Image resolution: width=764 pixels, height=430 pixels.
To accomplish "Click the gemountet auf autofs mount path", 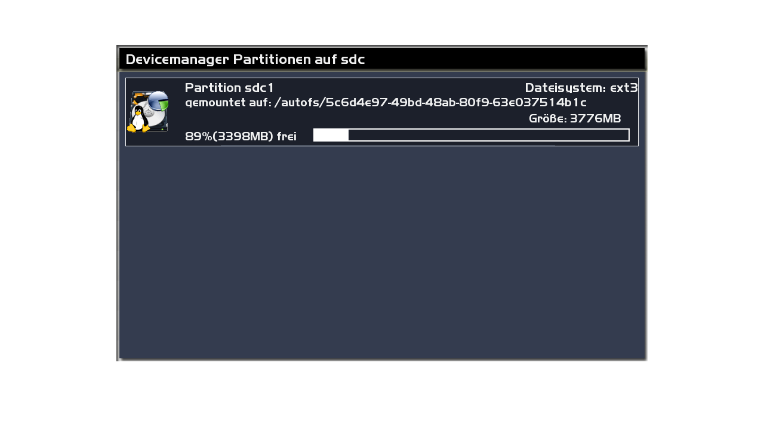I will (386, 103).
